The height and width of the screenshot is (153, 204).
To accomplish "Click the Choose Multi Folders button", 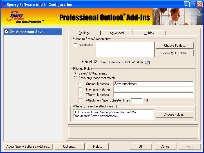I will click(x=175, y=53).
